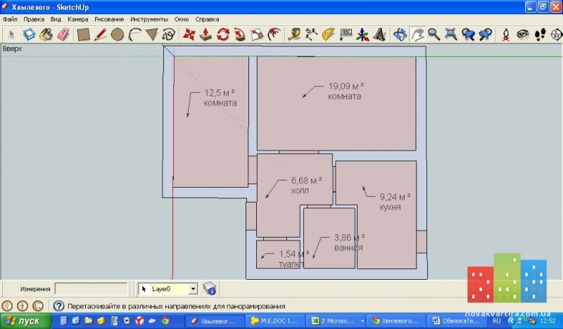Select the Look Around eye tool
This screenshot has height=329, width=563.
coord(523,35)
